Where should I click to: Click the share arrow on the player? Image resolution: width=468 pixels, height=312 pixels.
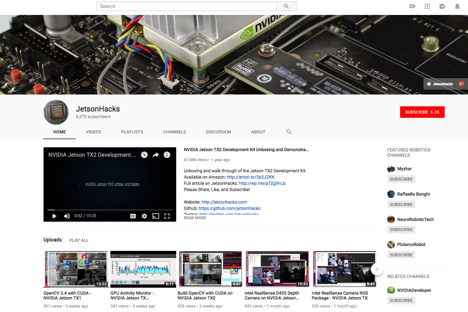coord(156,155)
